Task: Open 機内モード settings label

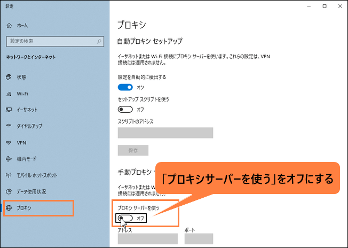Action: pyautogui.click(x=27, y=159)
